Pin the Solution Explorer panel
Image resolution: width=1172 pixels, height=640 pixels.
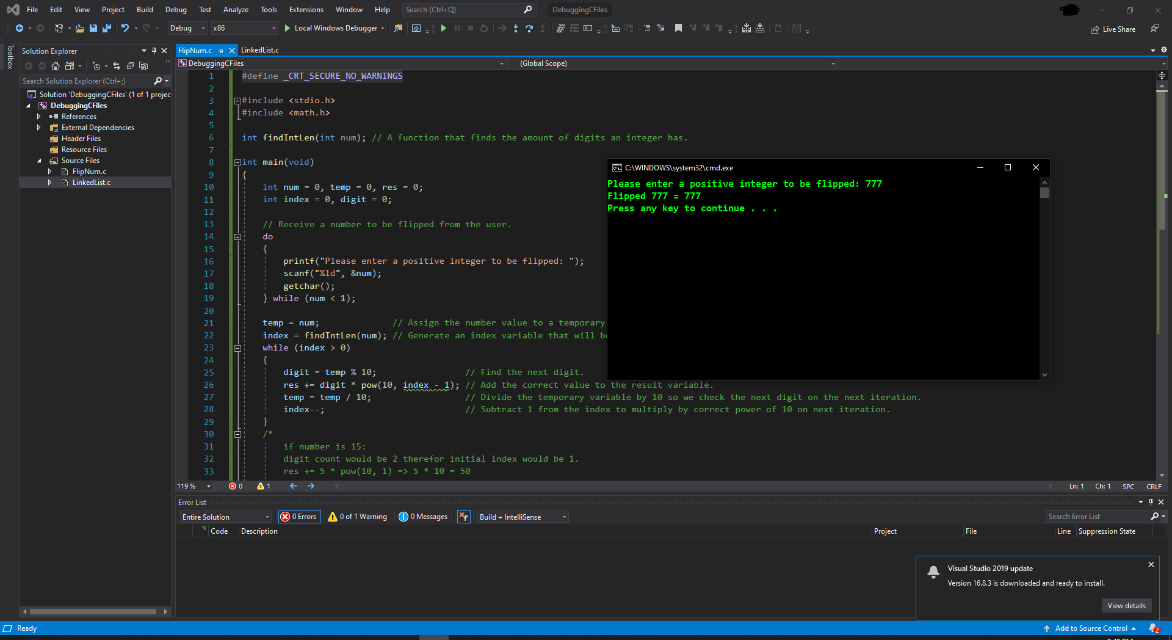[154, 51]
